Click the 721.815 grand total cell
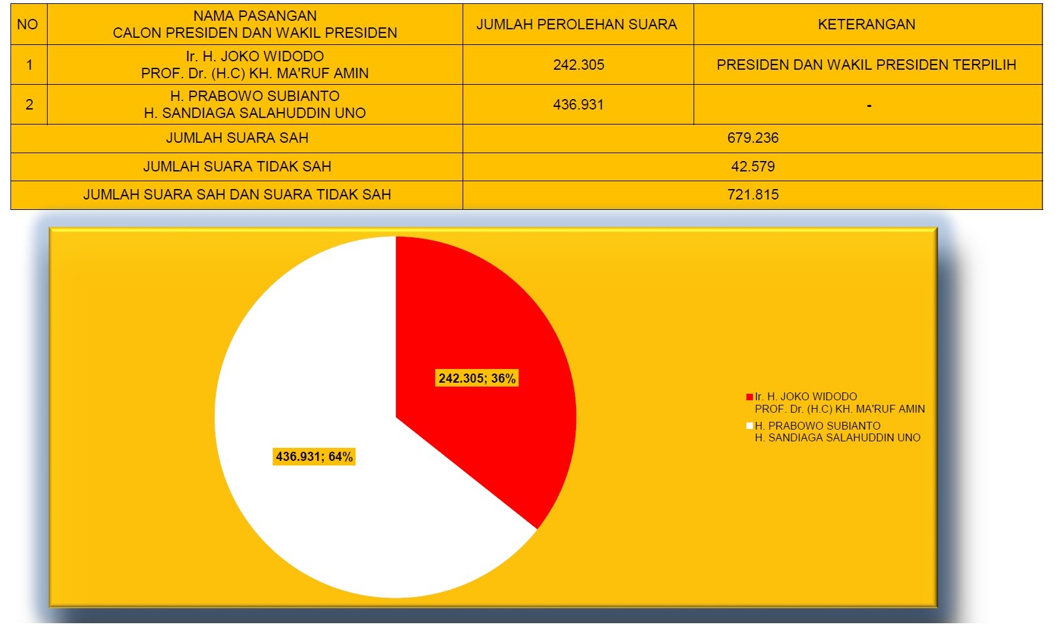1055x633 pixels. click(x=752, y=195)
